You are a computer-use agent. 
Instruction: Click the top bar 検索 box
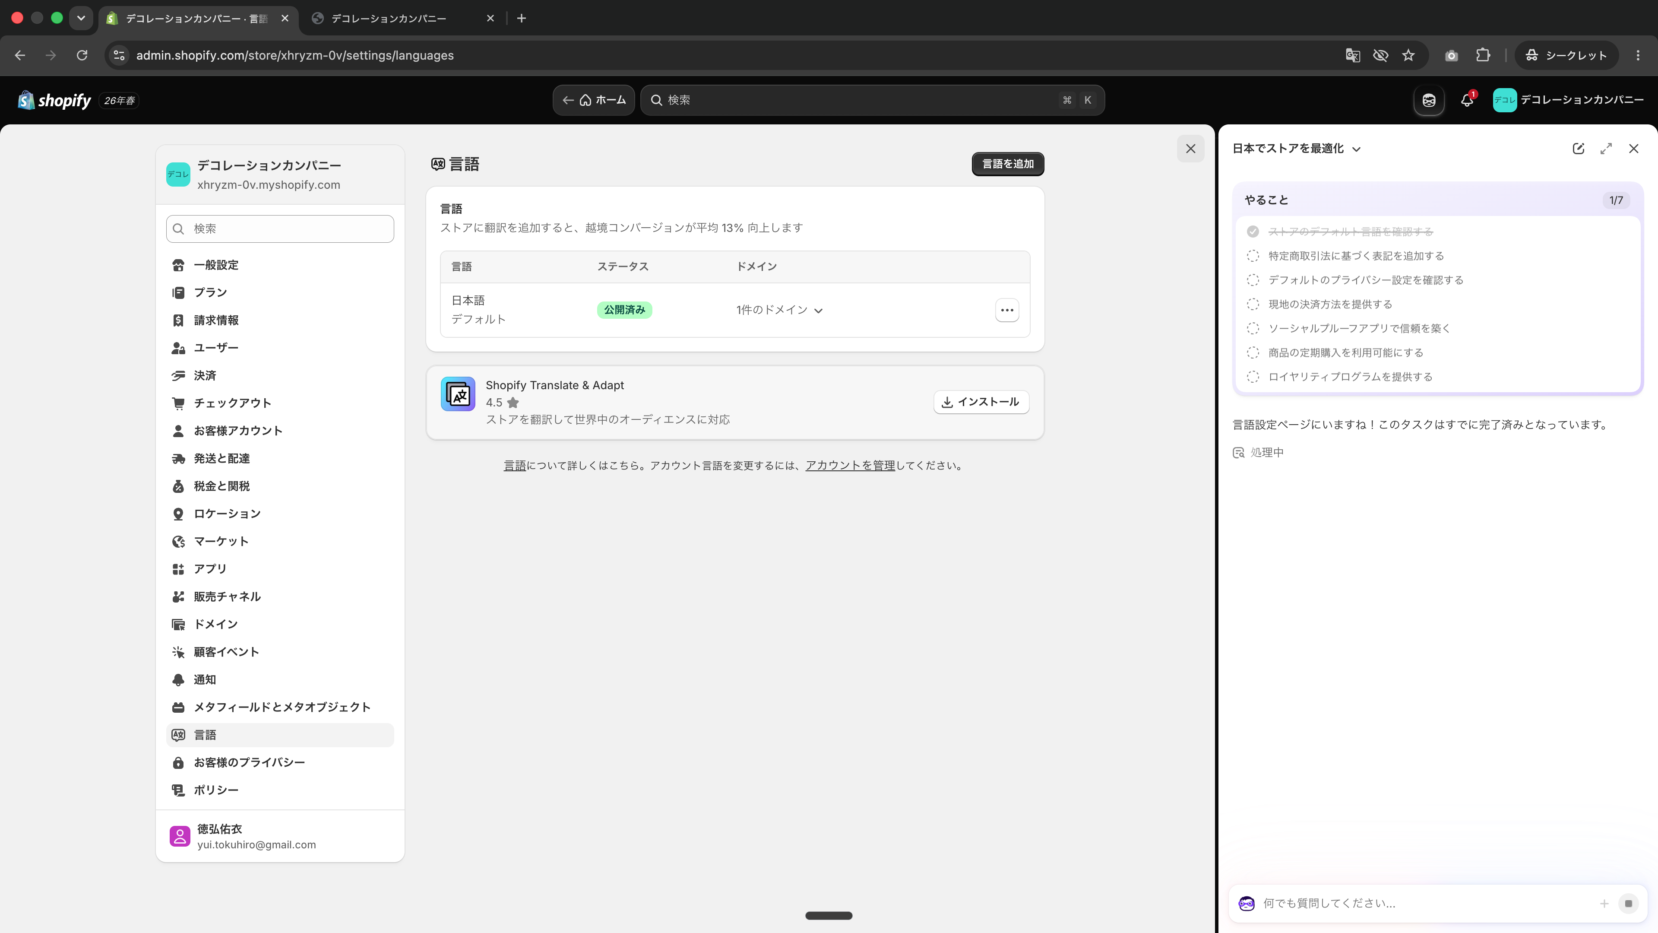(872, 101)
